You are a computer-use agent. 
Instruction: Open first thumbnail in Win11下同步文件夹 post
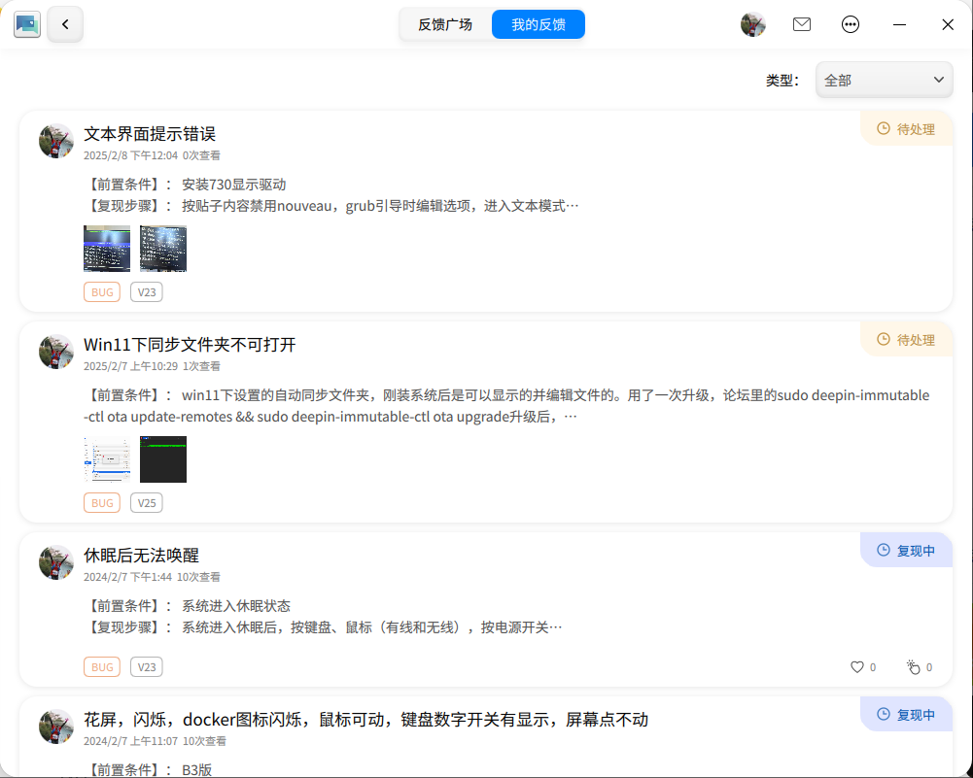coord(107,459)
